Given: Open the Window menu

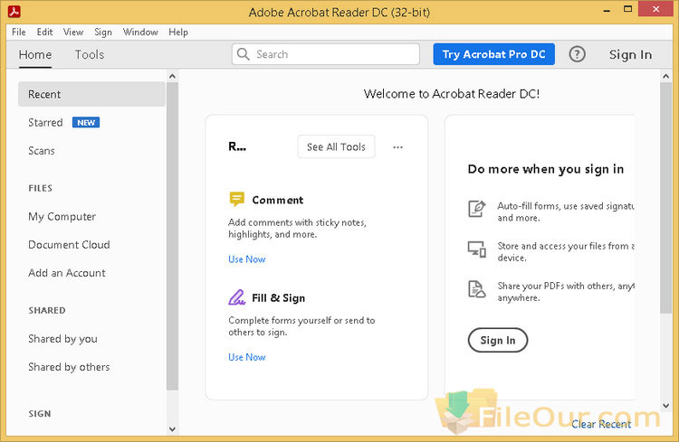Looking at the screenshot, I should pyautogui.click(x=140, y=32).
